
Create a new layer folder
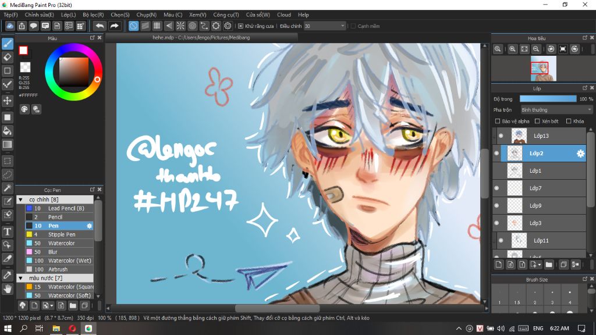tap(549, 265)
